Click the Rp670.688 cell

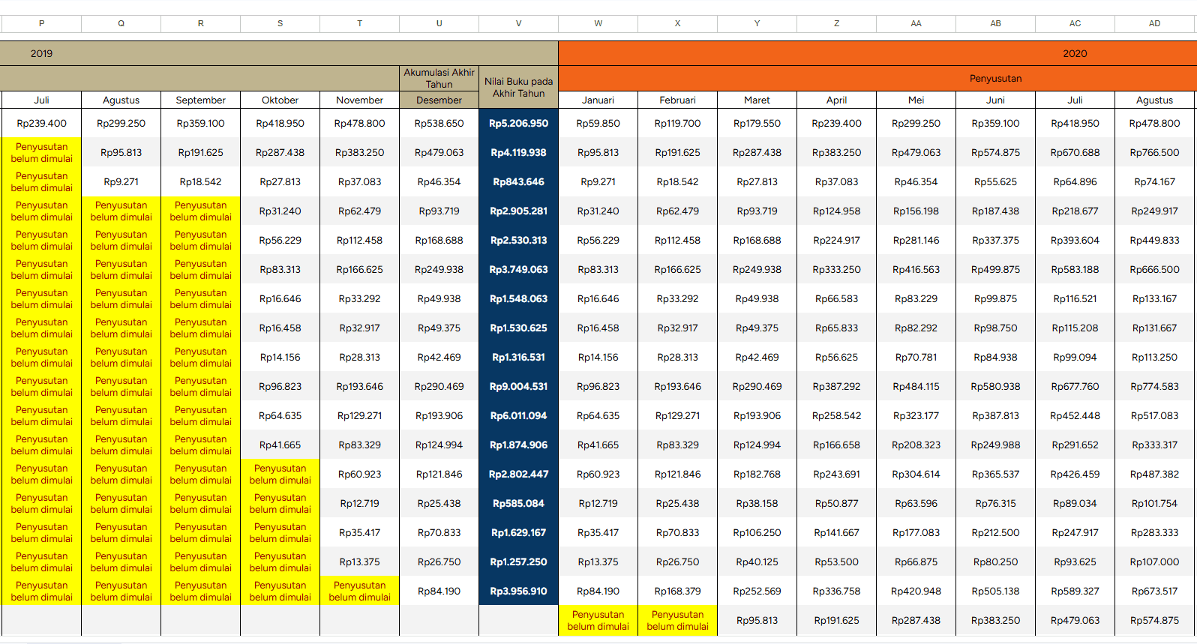click(x=1075, y=152)
